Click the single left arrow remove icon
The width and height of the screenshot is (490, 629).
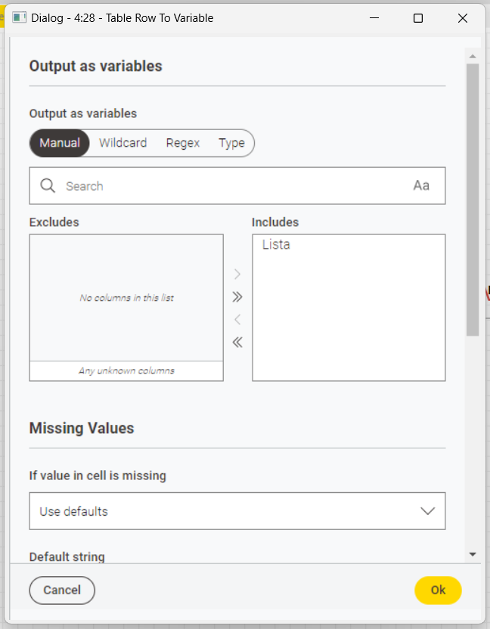pyautogui.click(x=237, y=320)
